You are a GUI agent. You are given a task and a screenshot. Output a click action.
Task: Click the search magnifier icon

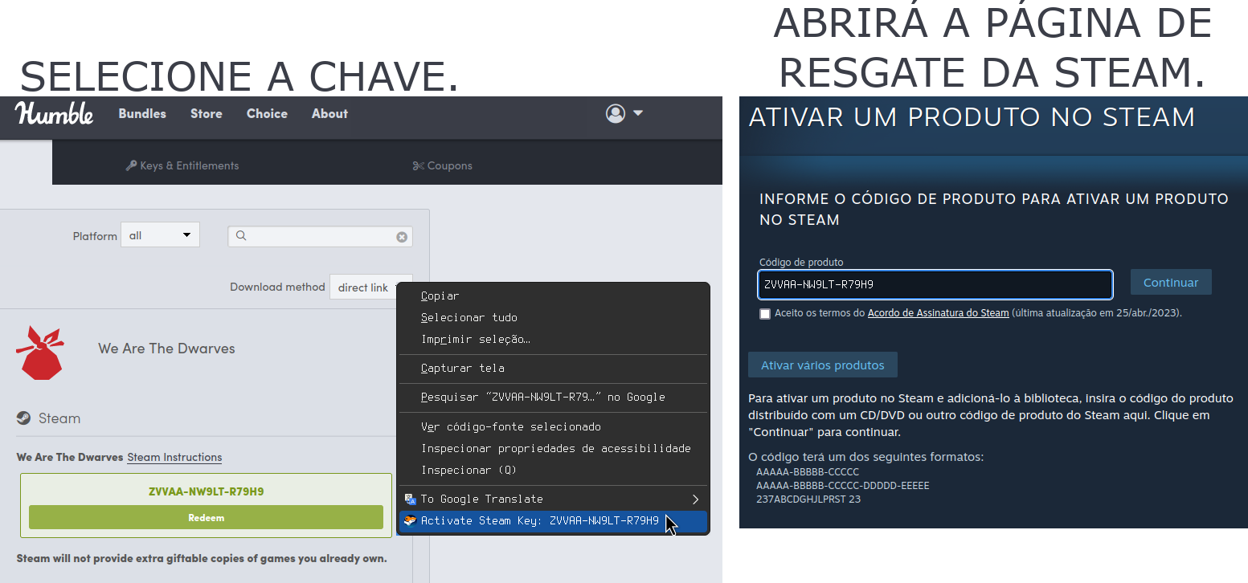240,236
